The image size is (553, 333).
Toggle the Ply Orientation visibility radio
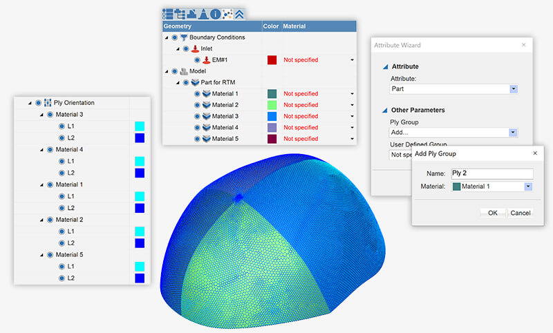pyautogui.click(x=38, y=103)
